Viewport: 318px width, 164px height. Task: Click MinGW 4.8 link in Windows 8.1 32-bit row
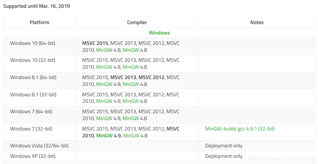point(131,101)
